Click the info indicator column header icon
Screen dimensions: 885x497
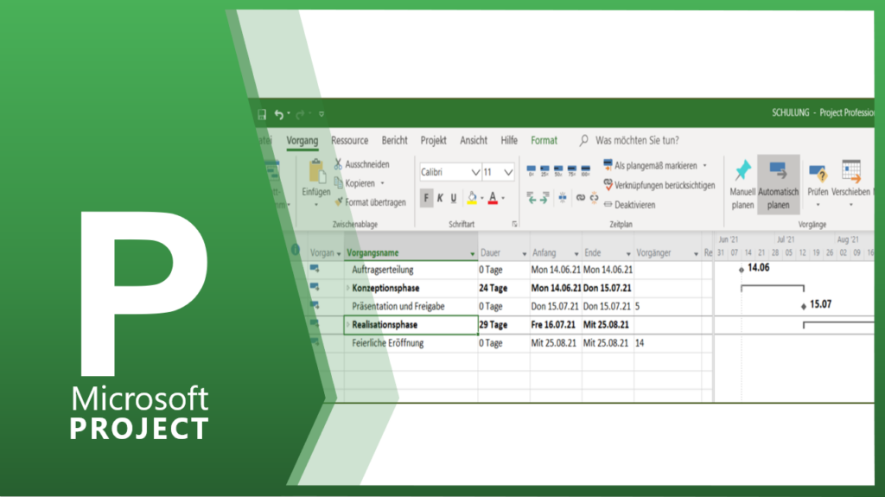point(296,249)
